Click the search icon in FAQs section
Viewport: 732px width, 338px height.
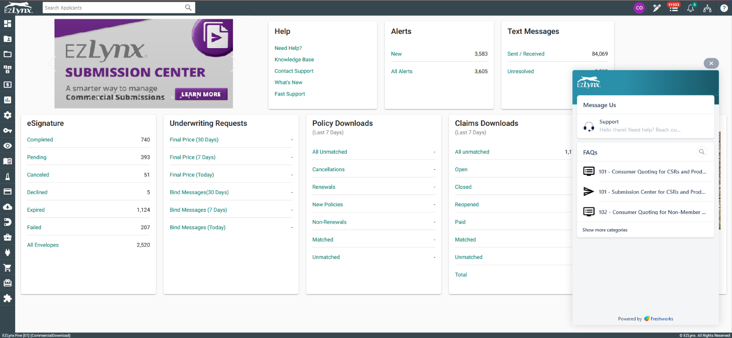(701, 152)
